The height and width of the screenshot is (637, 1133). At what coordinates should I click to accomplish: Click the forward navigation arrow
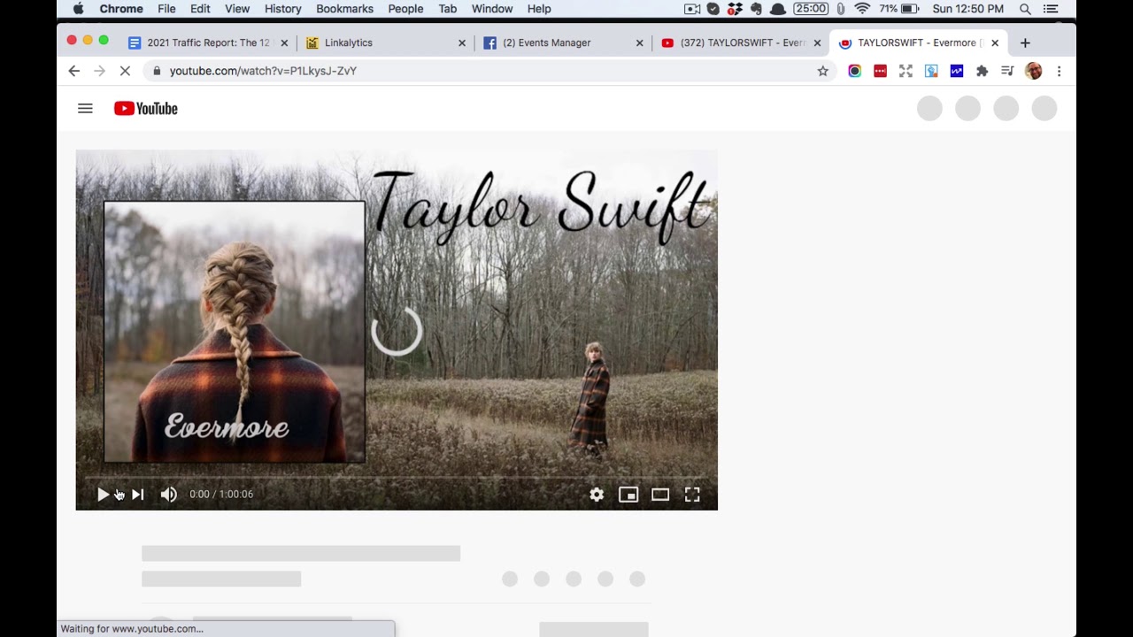coord(99,71)
